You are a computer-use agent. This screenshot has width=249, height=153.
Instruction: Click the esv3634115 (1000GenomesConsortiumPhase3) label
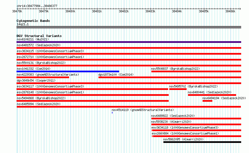(x=50, y=51)
